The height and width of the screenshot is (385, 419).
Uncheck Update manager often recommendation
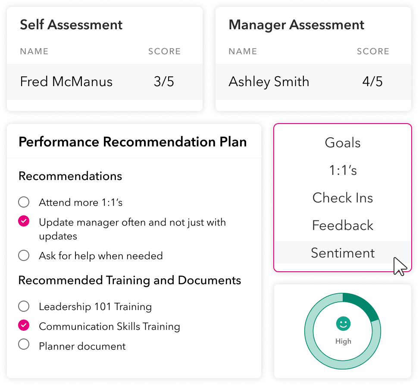click(24, 222)
